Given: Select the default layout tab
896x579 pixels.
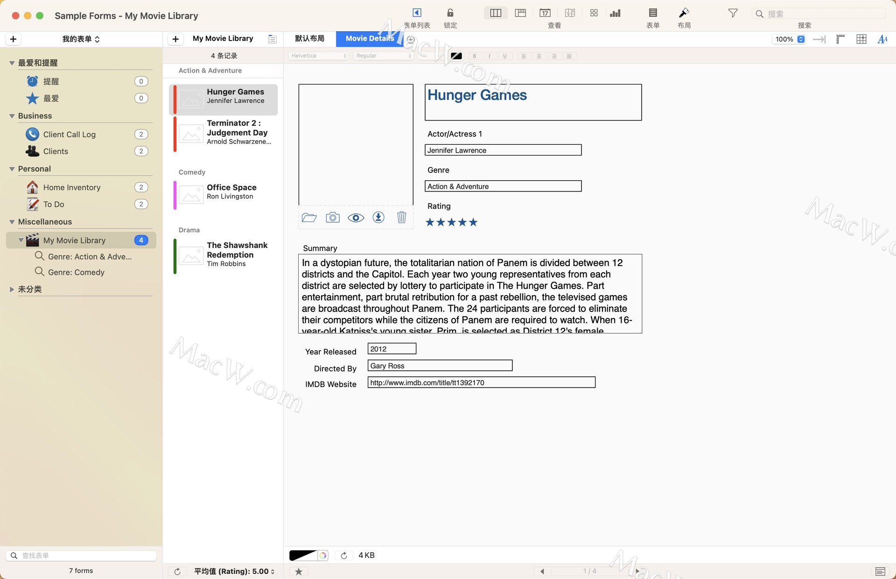Looking at the screenshot, I should coord(309,39).
